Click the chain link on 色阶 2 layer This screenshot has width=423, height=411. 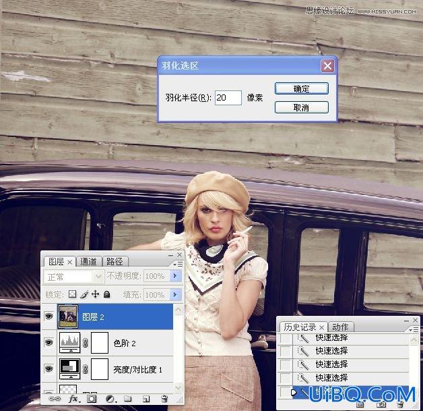(86, 344)
